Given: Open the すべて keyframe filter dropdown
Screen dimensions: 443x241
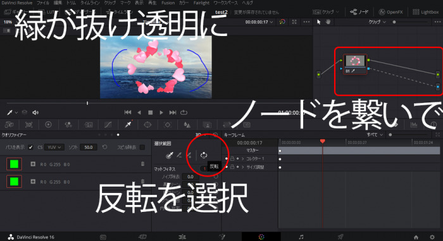Looking at the screenshot, I should click(375, 135).
